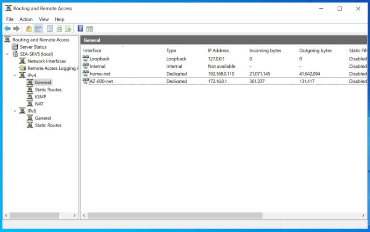
Task: Select SEA-SRV5 (local) in the tree
Action: pyautogui.click(x=36, y=54)
